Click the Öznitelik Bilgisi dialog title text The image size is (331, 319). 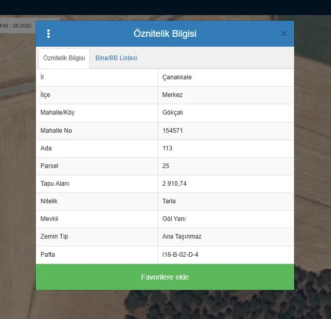click(165, 34)
